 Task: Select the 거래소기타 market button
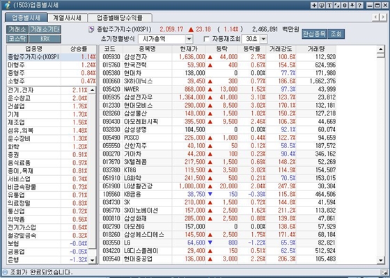[x=45, y=29]
